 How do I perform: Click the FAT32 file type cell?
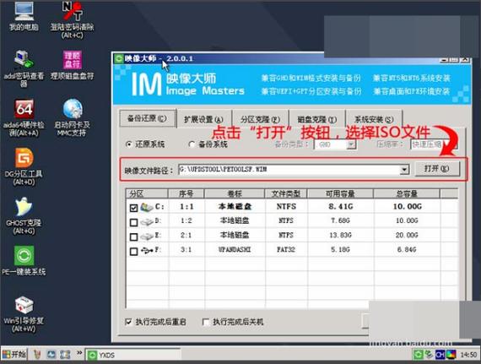[x=286, y=250]
